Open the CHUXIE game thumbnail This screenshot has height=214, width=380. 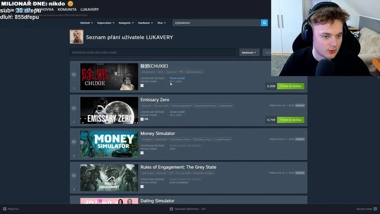[109, 77]
